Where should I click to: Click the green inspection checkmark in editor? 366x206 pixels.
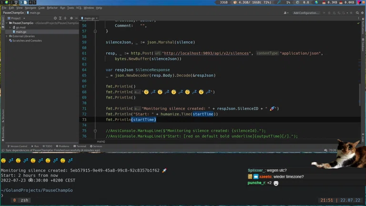coord(358,22)
